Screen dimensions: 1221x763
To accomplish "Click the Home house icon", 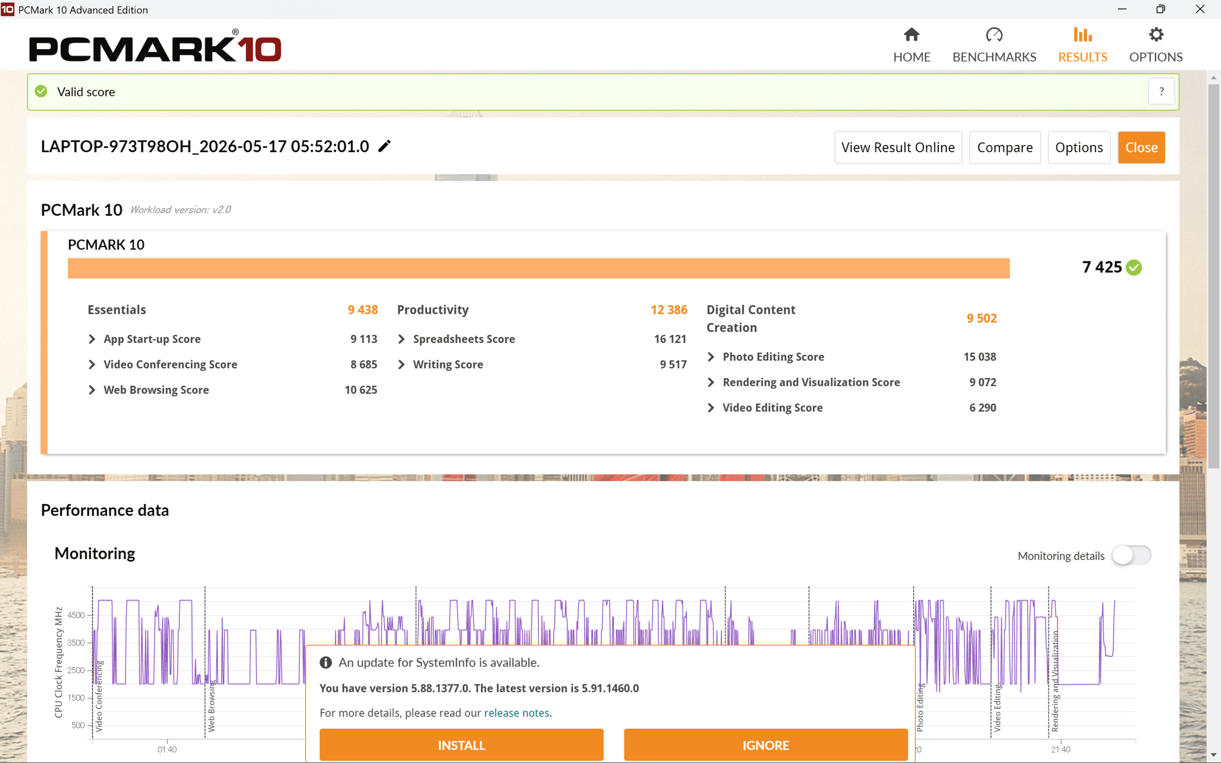I will 911,34.
